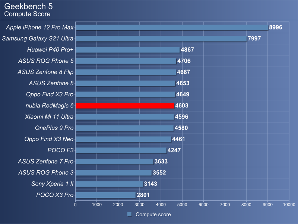This screenshot has height=224, width=298.
Task: Select the score value "4247"
Action: (174, 150)
